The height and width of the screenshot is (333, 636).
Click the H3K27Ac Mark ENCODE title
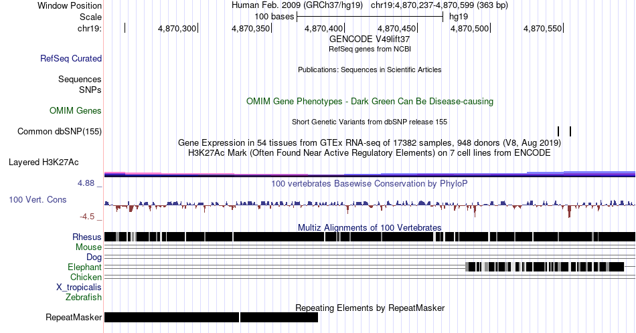pos(370,152)
